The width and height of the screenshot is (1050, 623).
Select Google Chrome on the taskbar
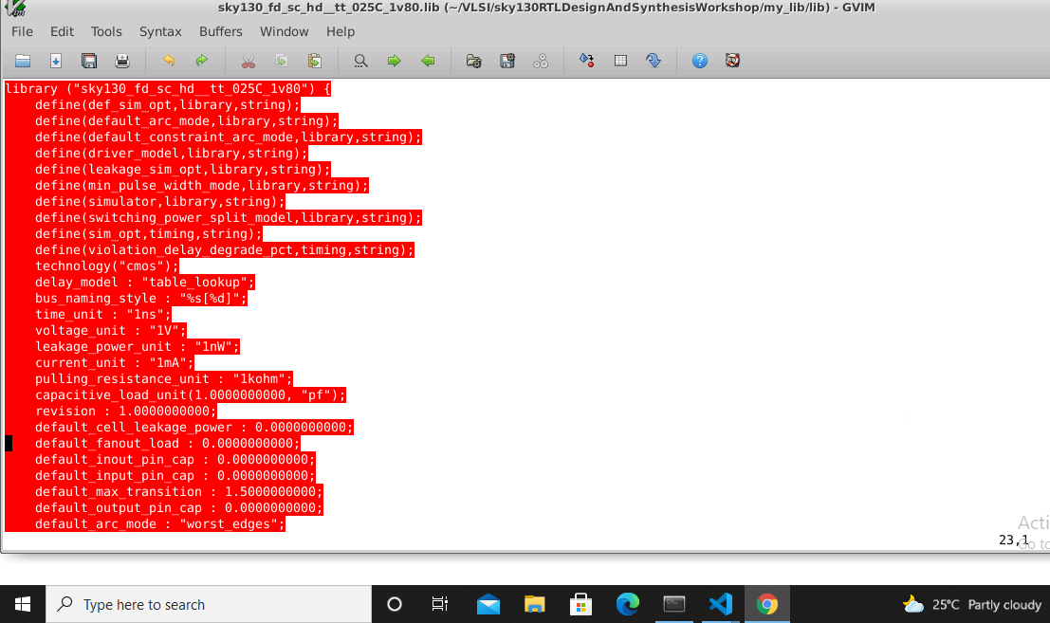pyautogui.click(x=766, y=604)
